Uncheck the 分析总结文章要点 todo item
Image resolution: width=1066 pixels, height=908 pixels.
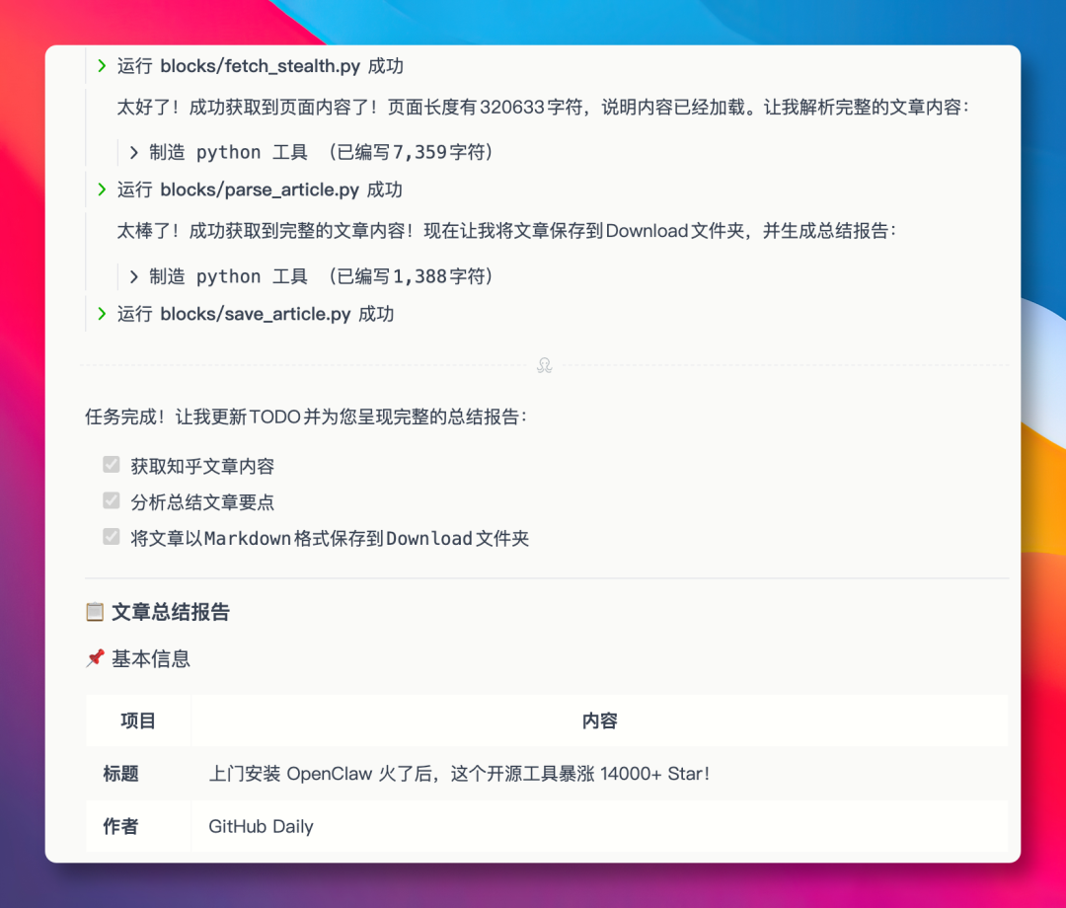click(111, 501)
